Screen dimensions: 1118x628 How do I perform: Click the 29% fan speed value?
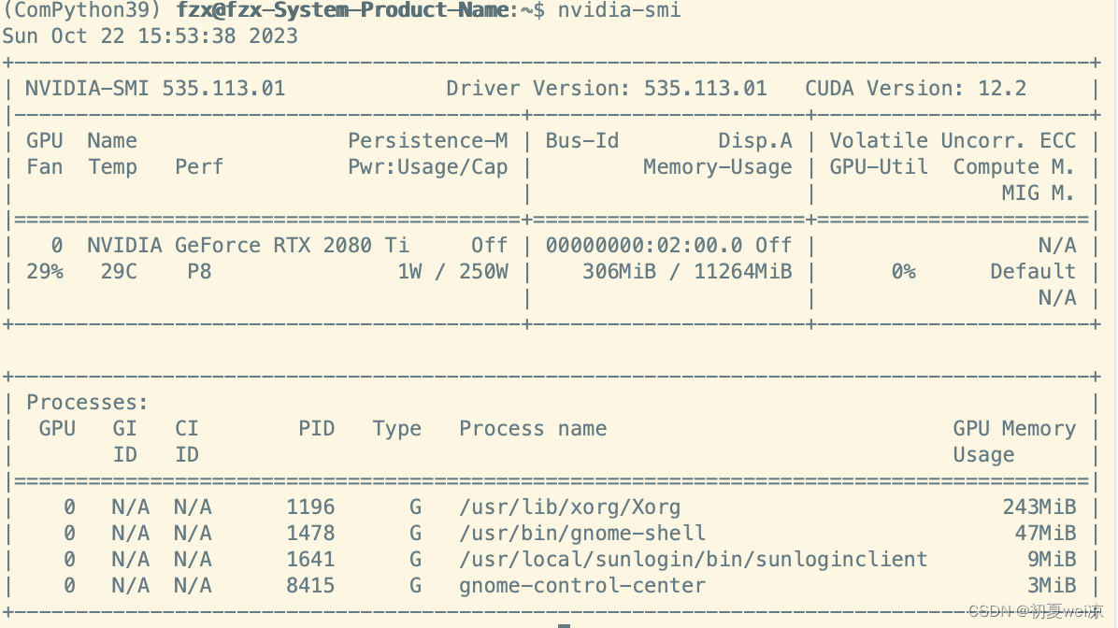(44, 271)
